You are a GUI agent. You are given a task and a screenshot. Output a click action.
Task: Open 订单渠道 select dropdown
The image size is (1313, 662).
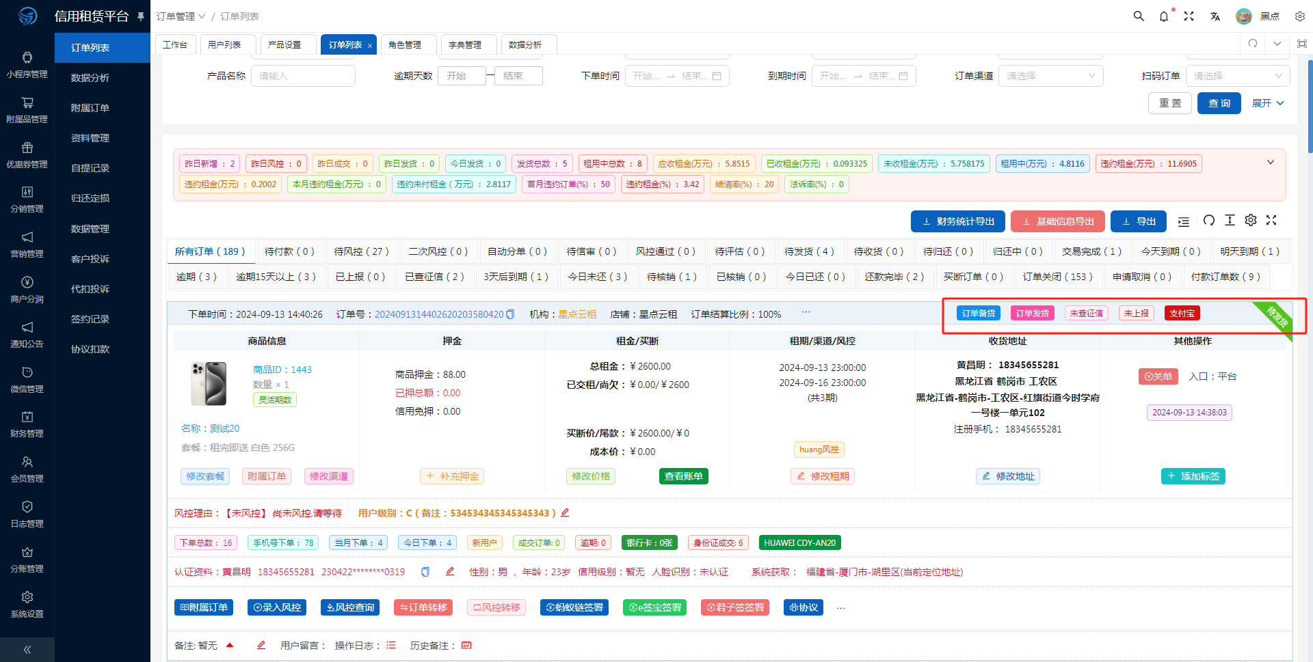(x=1051, y=76)
